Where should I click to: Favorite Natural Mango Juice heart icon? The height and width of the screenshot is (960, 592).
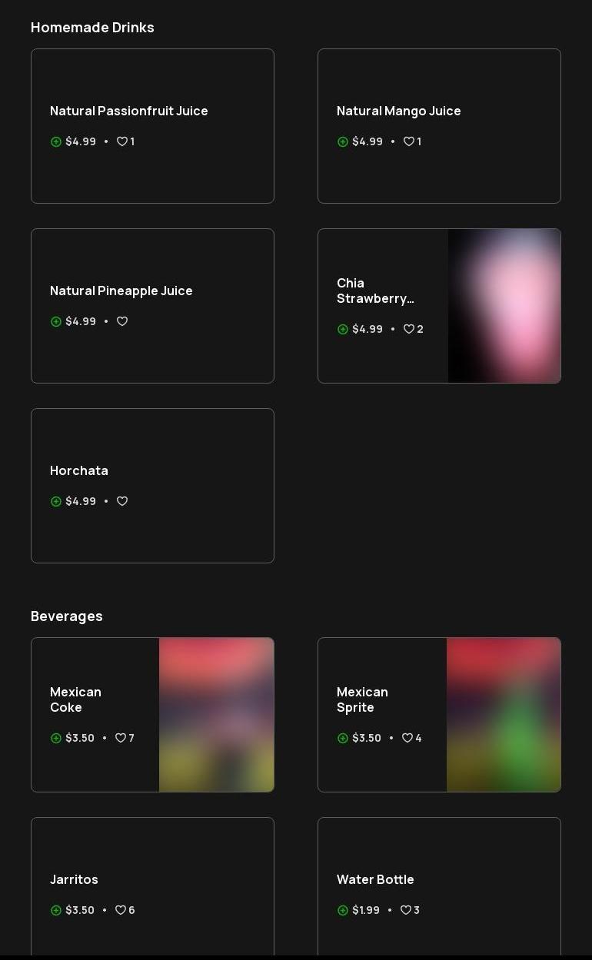pos(408,141)
